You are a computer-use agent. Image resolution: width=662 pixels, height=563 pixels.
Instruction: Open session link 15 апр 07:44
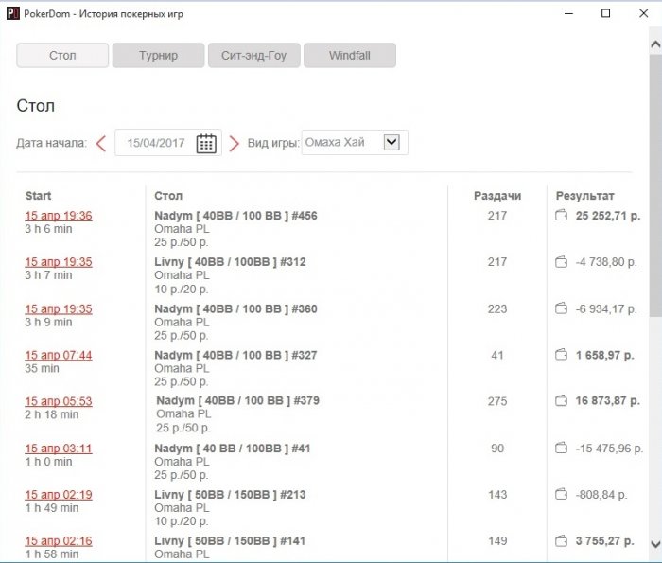point(59,355)
